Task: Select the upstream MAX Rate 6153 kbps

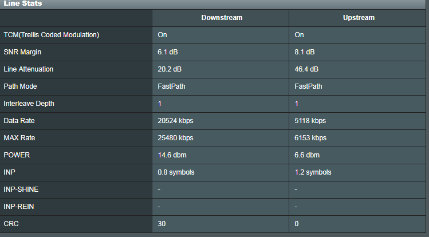Action: (x=310, y=138)
